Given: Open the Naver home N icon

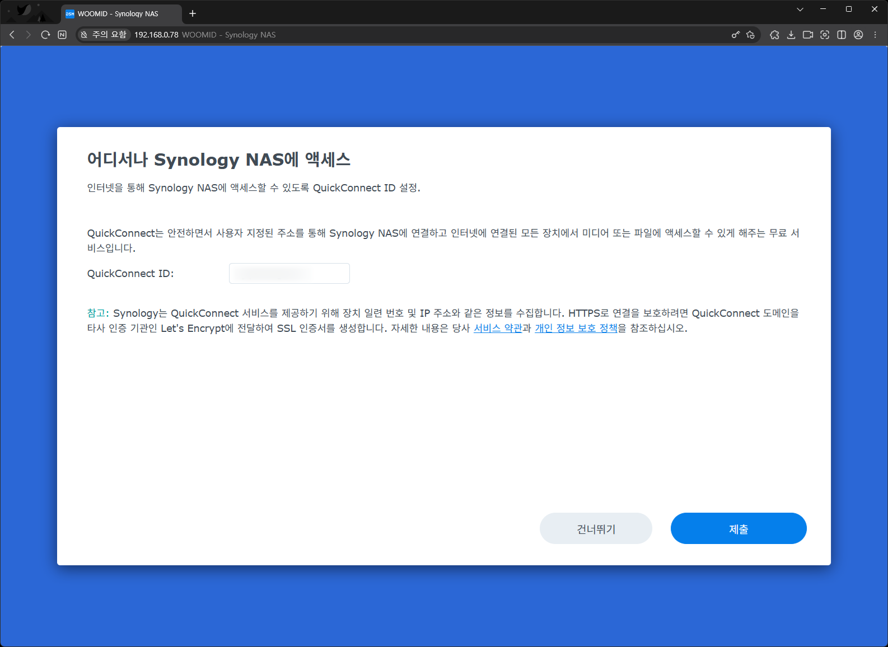Looking at the screenshot, I should coord(62,35).
